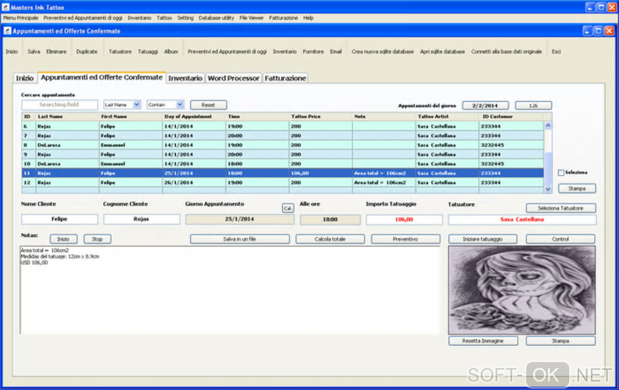Click the Resetta Immagine button
619x390 pixels.
coord(483,341)
